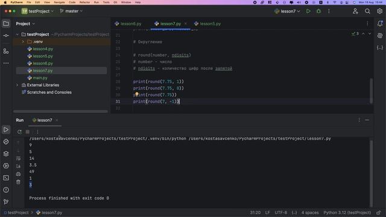Image resolution: width=386 pixels, height=217 pixels.
Task: Click project panel horizontal scrollbar
Action: (x=60, y=112)
